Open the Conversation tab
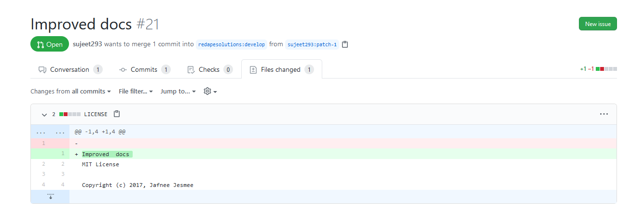The width and height of the screenshot is (631, 212). pyautogui.click(x=70, y=69)
